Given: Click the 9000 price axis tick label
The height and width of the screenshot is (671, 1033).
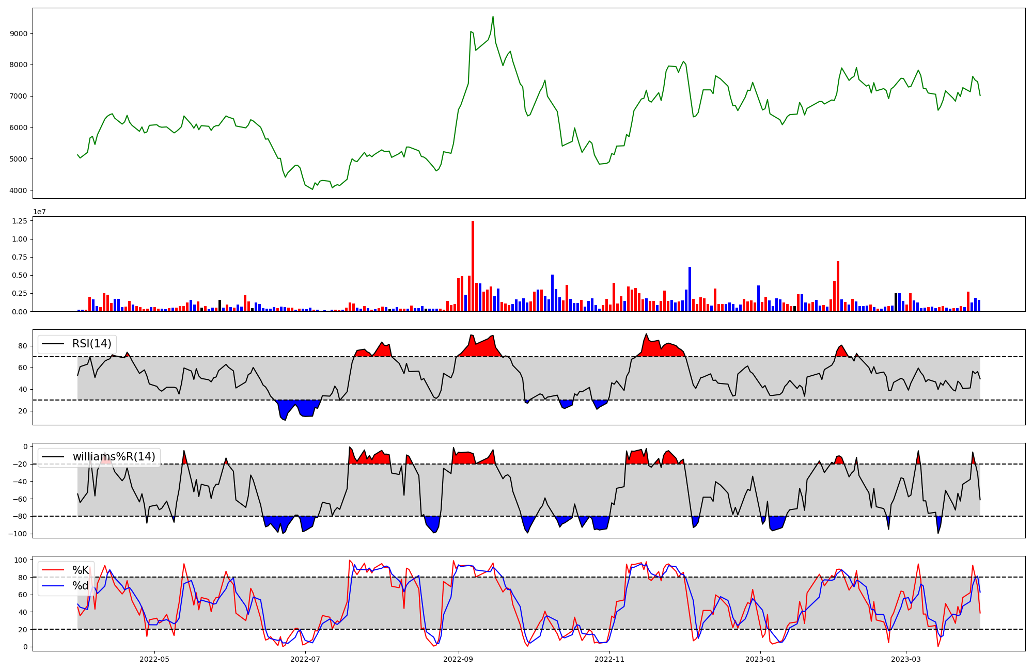Looking at the screenshot, I should click(x=19, y=34).
